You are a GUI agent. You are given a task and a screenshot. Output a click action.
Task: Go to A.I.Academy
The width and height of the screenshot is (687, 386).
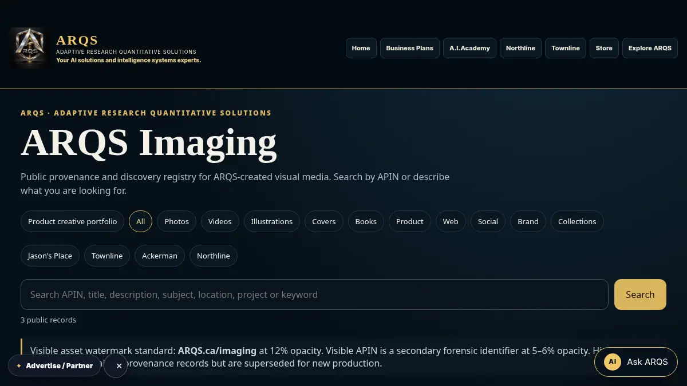(469, 48)
